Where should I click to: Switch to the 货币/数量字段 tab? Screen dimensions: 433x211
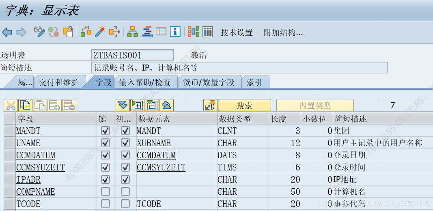point(209,82)
